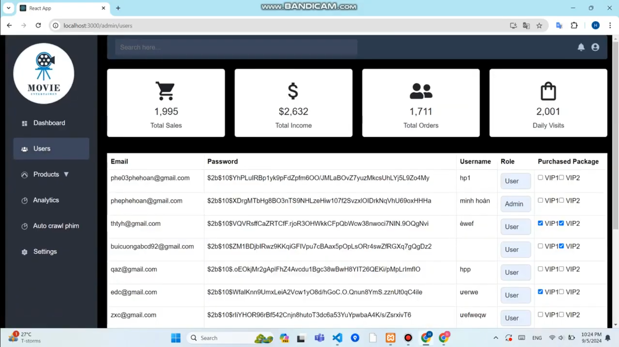This screenshot has width=619, height=347.
Task: Open role dropdown for qaz@gmail.com
Action: [x=516, y=272]
